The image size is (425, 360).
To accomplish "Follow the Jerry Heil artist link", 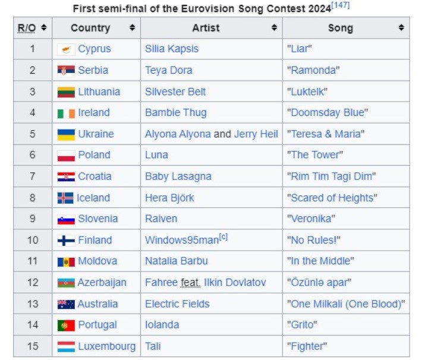I will (x=256, y=134).
